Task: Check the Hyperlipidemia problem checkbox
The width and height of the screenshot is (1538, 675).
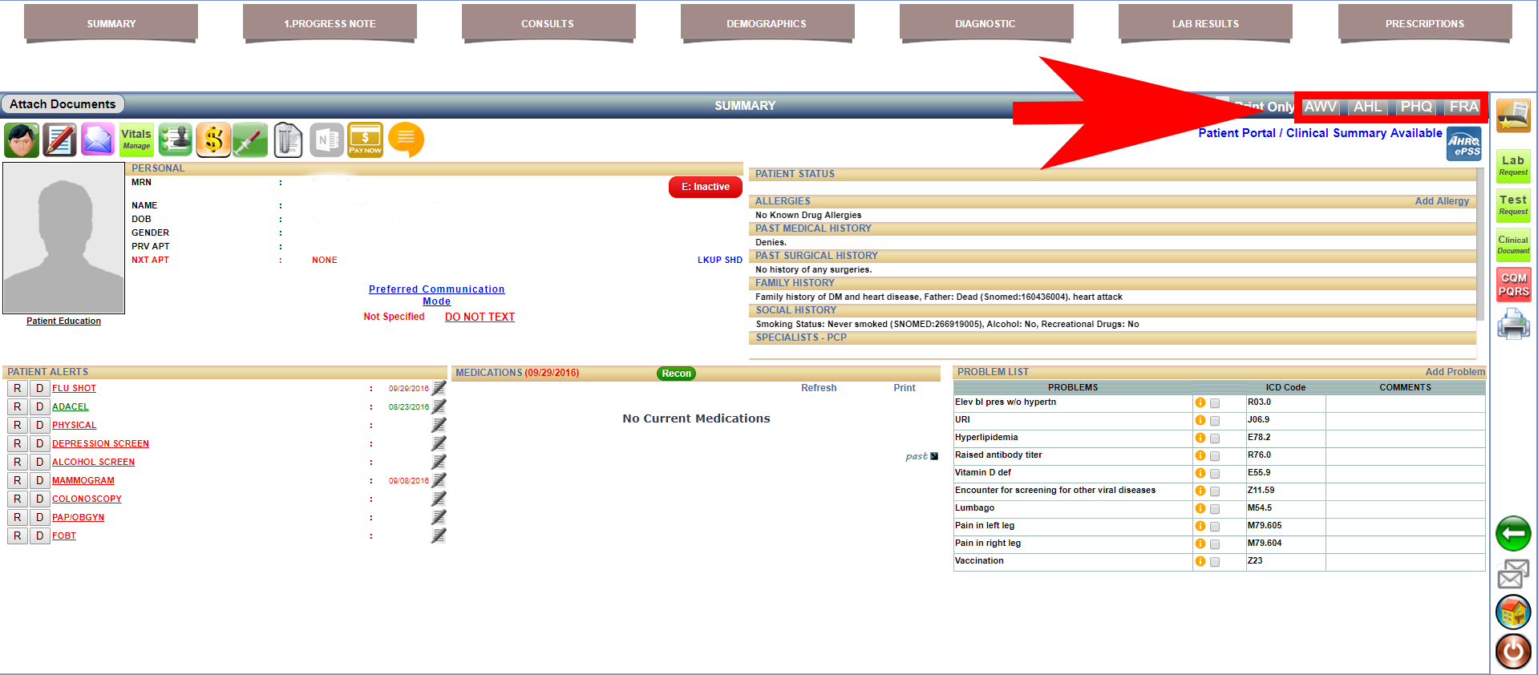Action: point(1215,439)
